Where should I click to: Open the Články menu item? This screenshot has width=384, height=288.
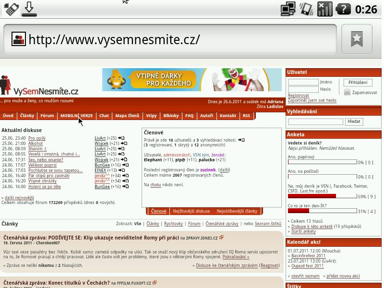click(x=27, y=116)
